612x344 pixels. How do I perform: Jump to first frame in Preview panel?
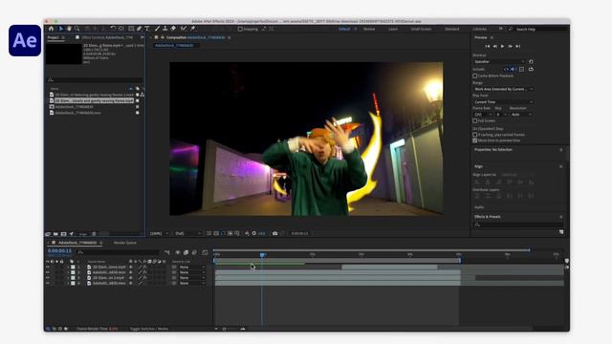(x=487, y=47)
